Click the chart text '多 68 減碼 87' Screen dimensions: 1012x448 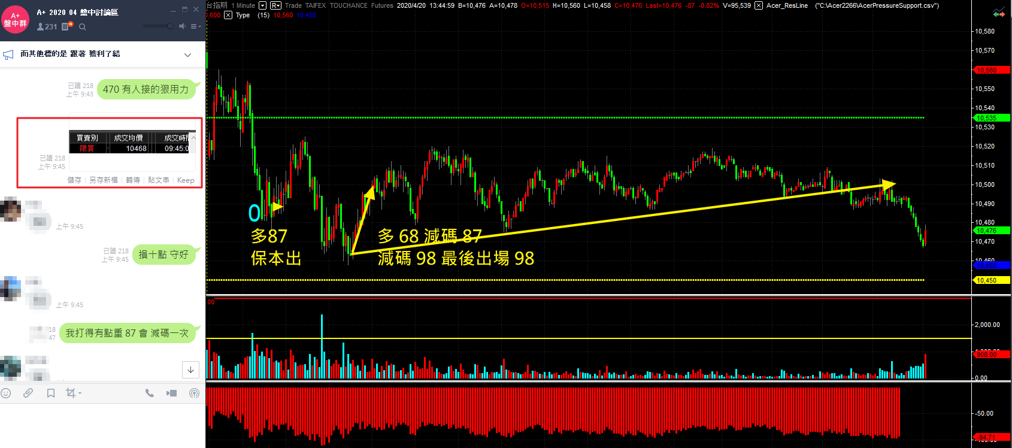point(430,236)
